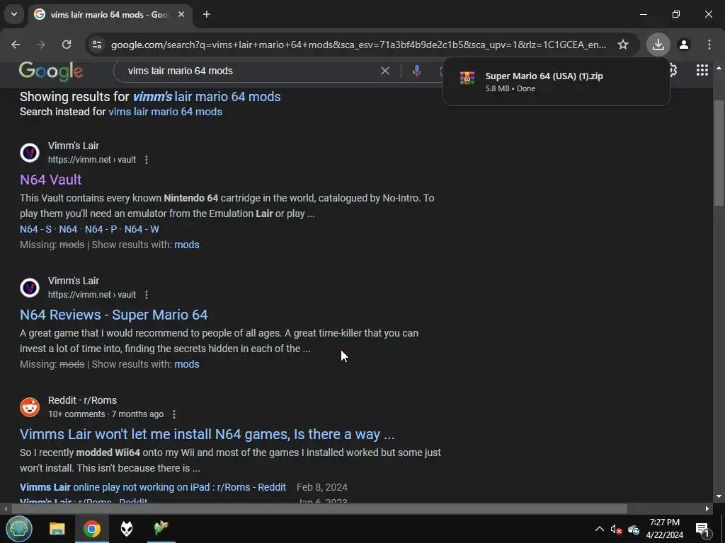Open the N64 - P sitelink
725x543 pixels.
point(101,229)
